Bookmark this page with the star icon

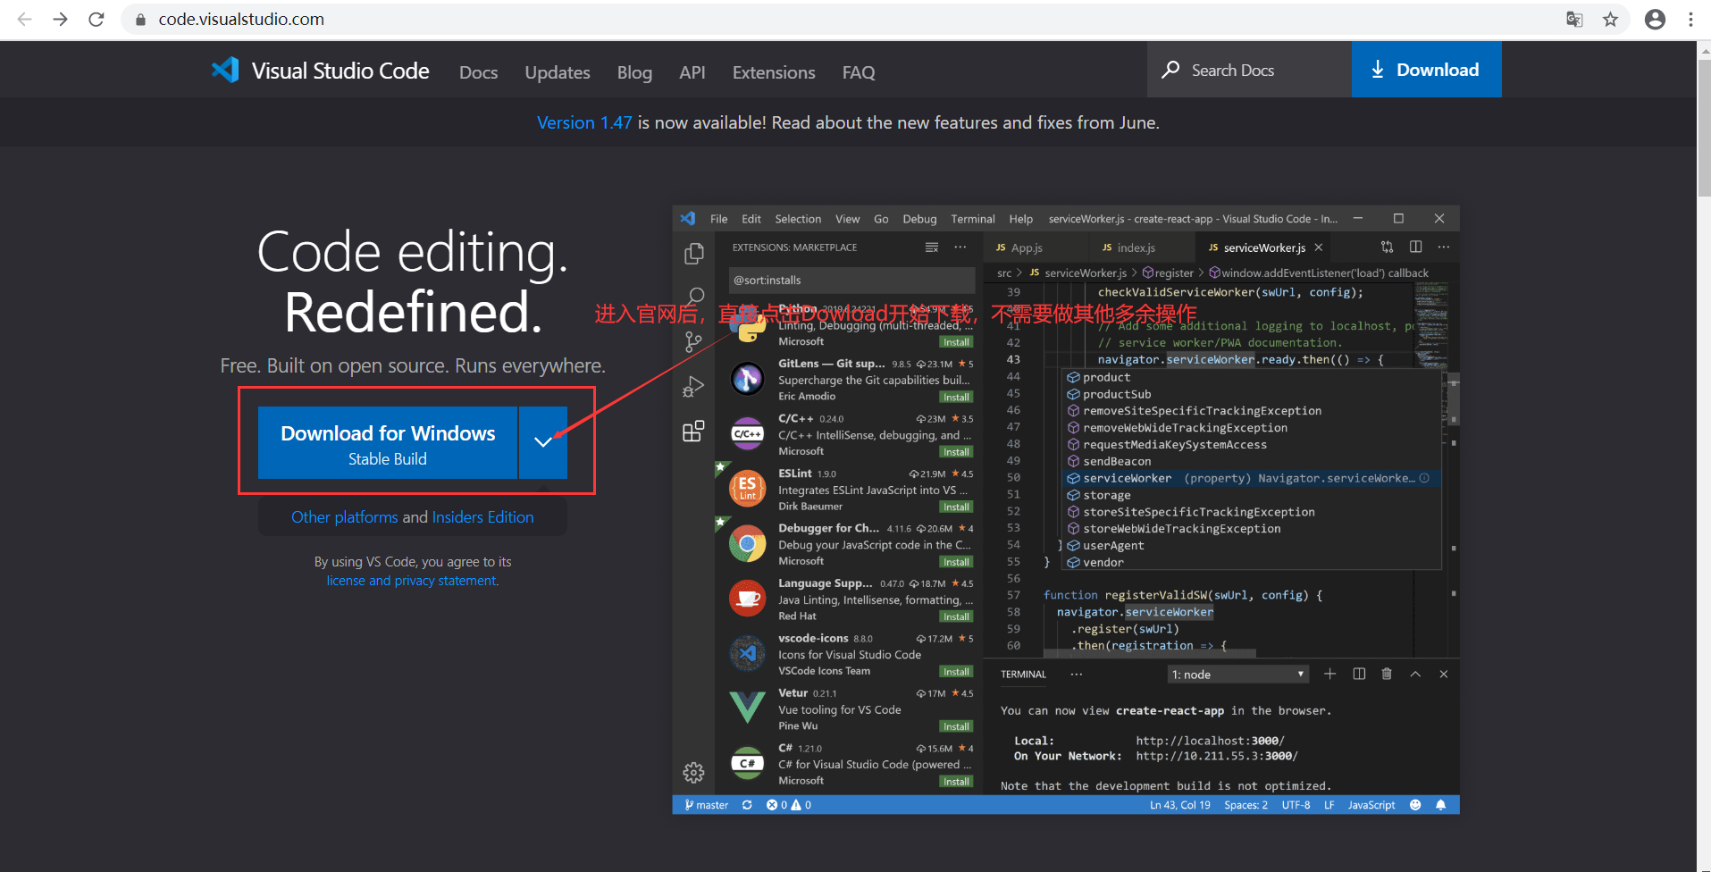[x=1610, y=19]
